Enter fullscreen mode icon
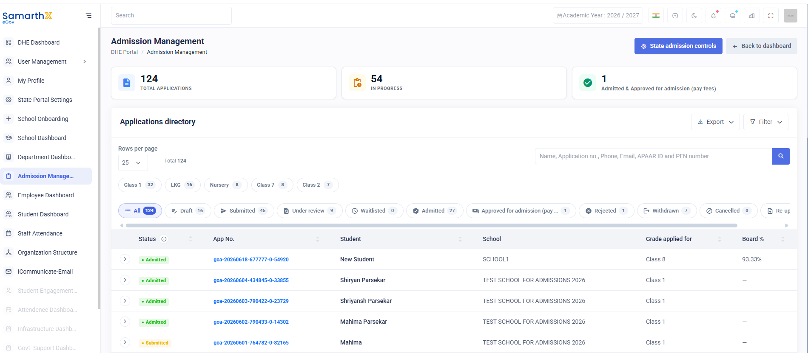Viewport: 808px width, 353px height. tap(771, 16)
